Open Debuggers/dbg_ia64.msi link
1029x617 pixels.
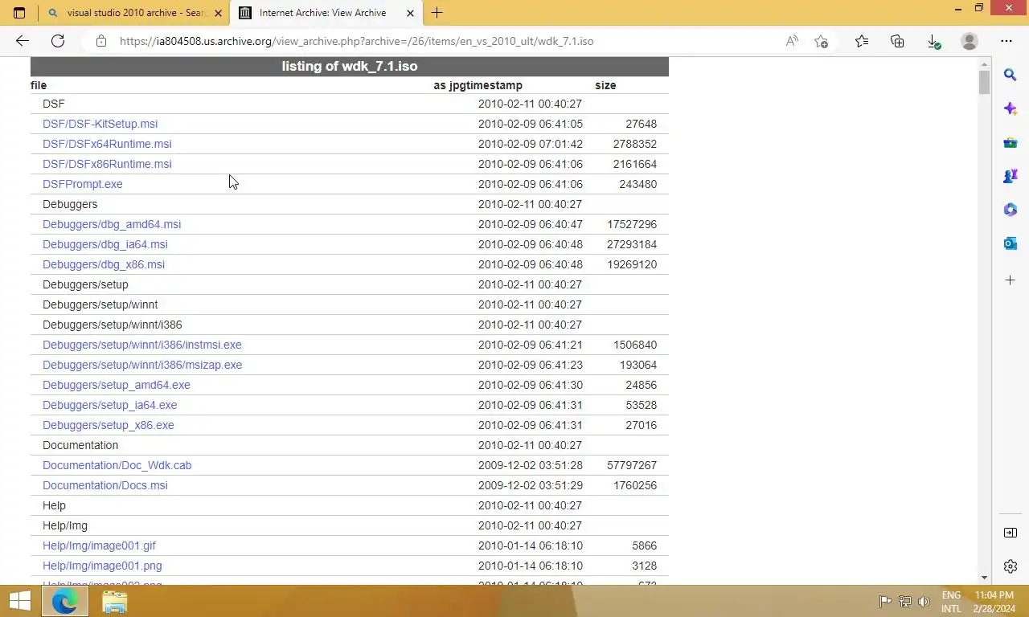[105, 244]
